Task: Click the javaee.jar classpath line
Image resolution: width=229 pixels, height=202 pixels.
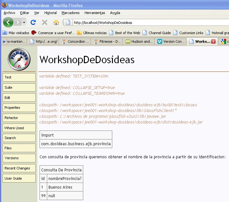Action: pyautogui.click(x=103, y=116)
